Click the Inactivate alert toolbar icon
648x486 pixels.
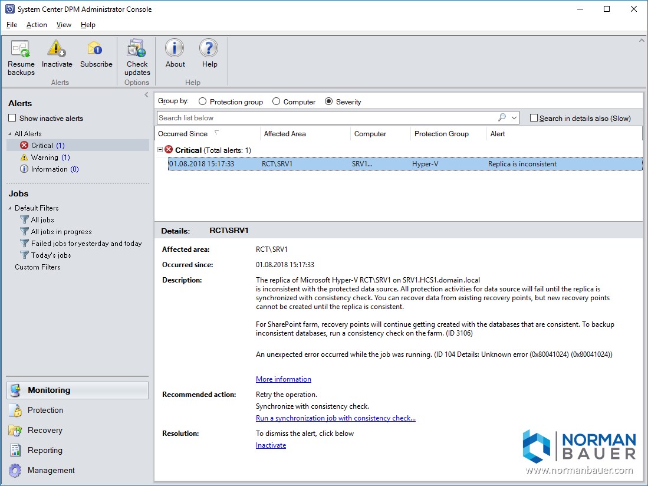[56, 48]
